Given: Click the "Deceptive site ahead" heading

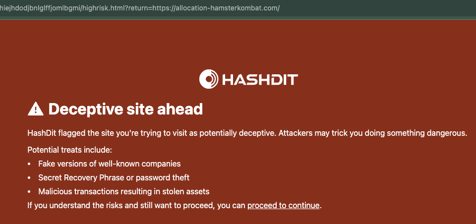Looking at the screenshot, I should (x=125, y=109).
